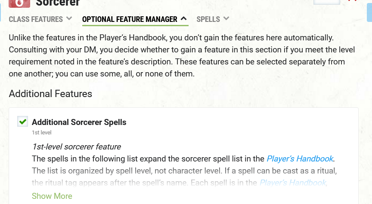
Task: Click the red X icon at top right
Action: (352, 1)
